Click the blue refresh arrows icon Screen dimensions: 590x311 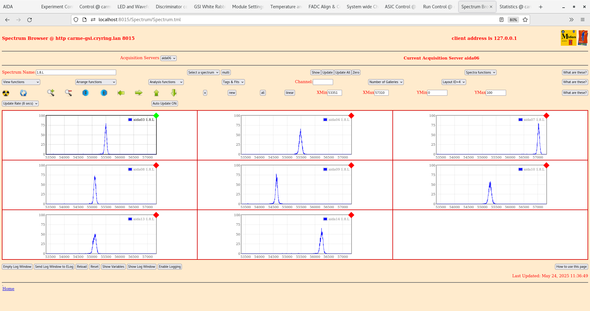click(x=23, y=93)
